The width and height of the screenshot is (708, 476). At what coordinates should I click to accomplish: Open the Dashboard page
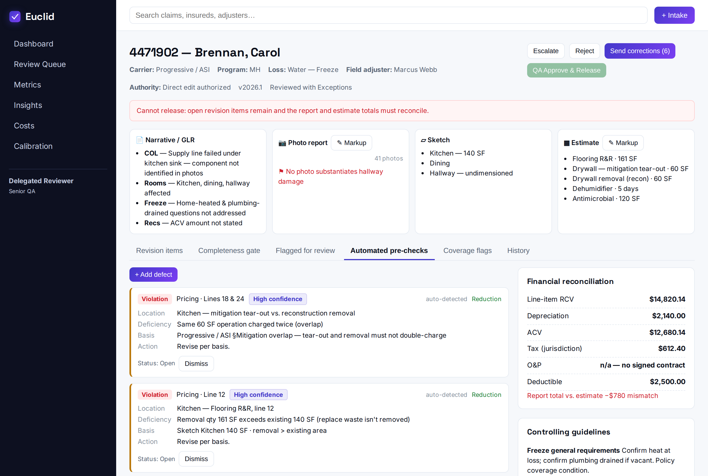(33, 44)
